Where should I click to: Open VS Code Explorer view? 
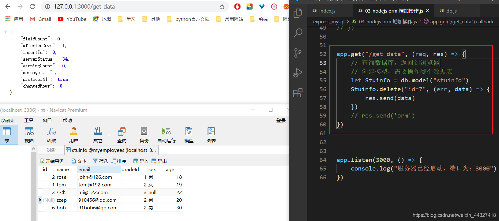point(298,13)
